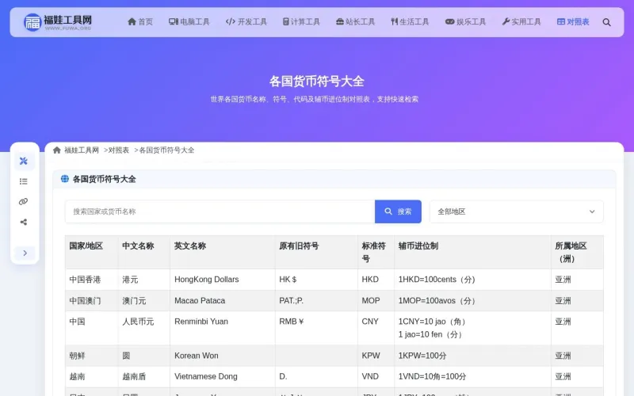The width and height of the screenshot is (634, 396).
Task: Click the 国家/地区 column header
Action: [92, 252]
